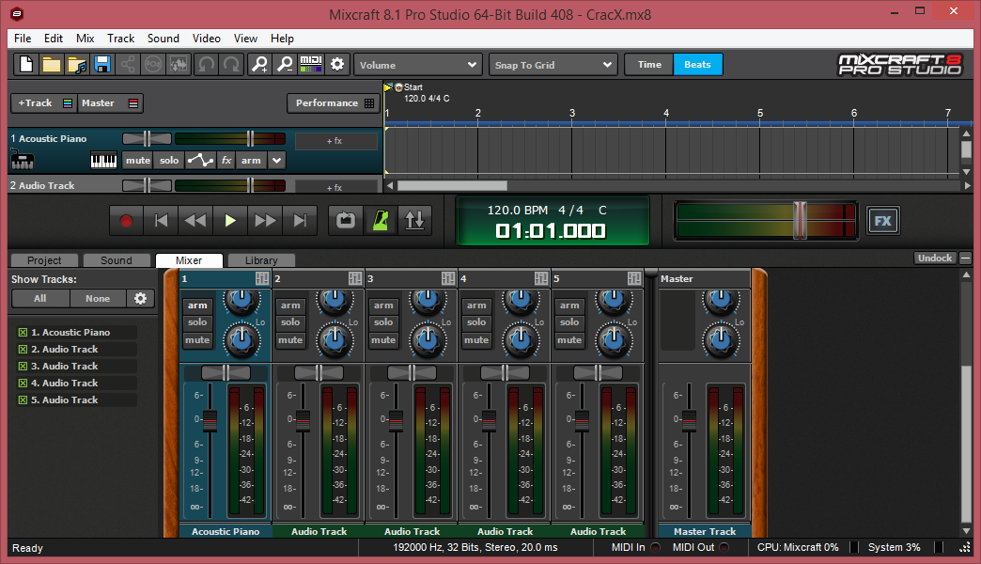
Task: Jump to the project end
Action: [300, 220]
